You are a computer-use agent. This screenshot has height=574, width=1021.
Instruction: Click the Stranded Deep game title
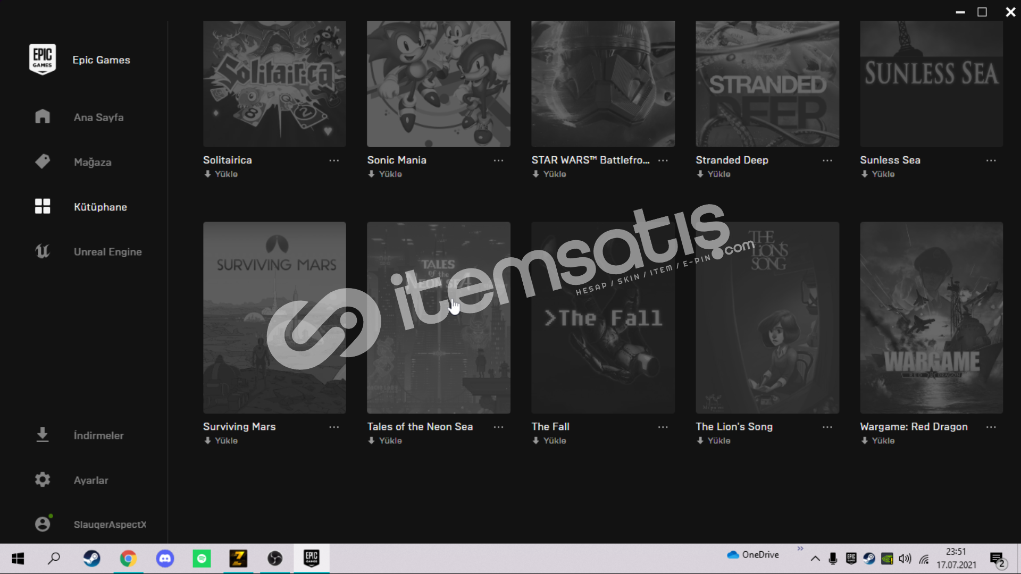(x=732, y=160)
